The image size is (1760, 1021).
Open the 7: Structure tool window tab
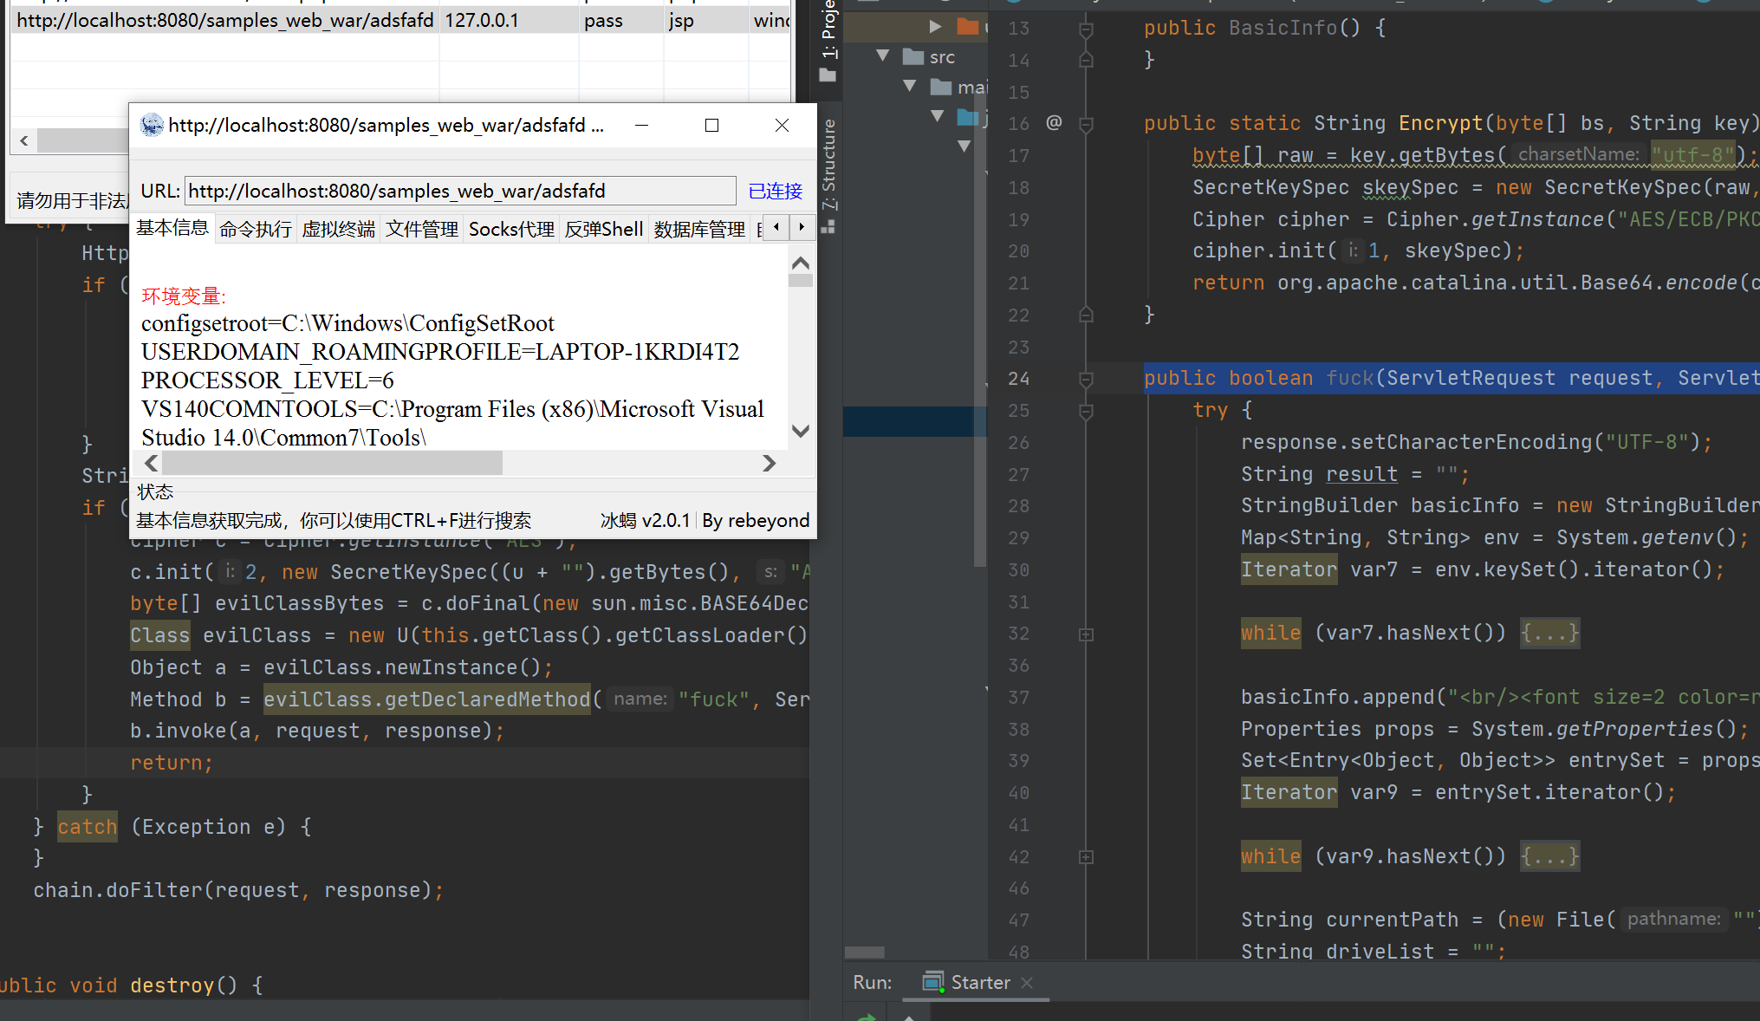pos(829,165)
